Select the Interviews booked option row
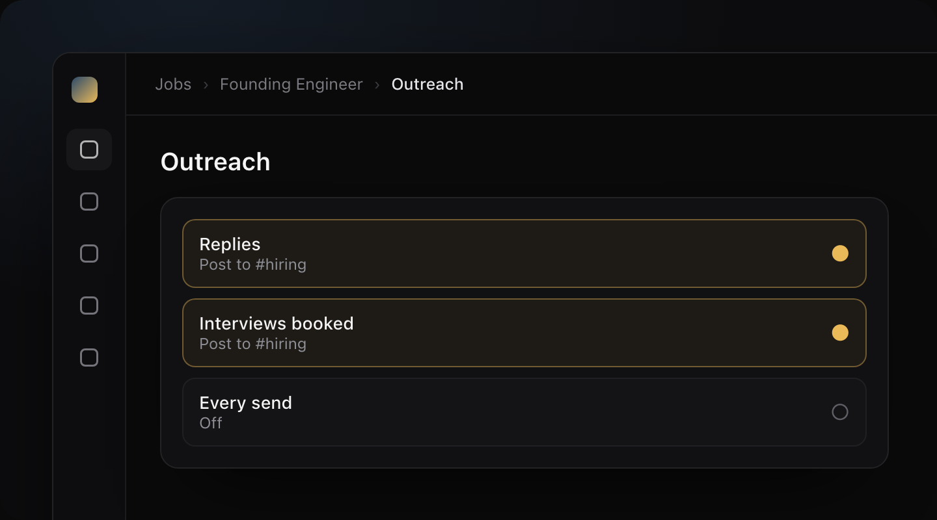The width and height of the screenshot is (937, 520). coord(524,333)
